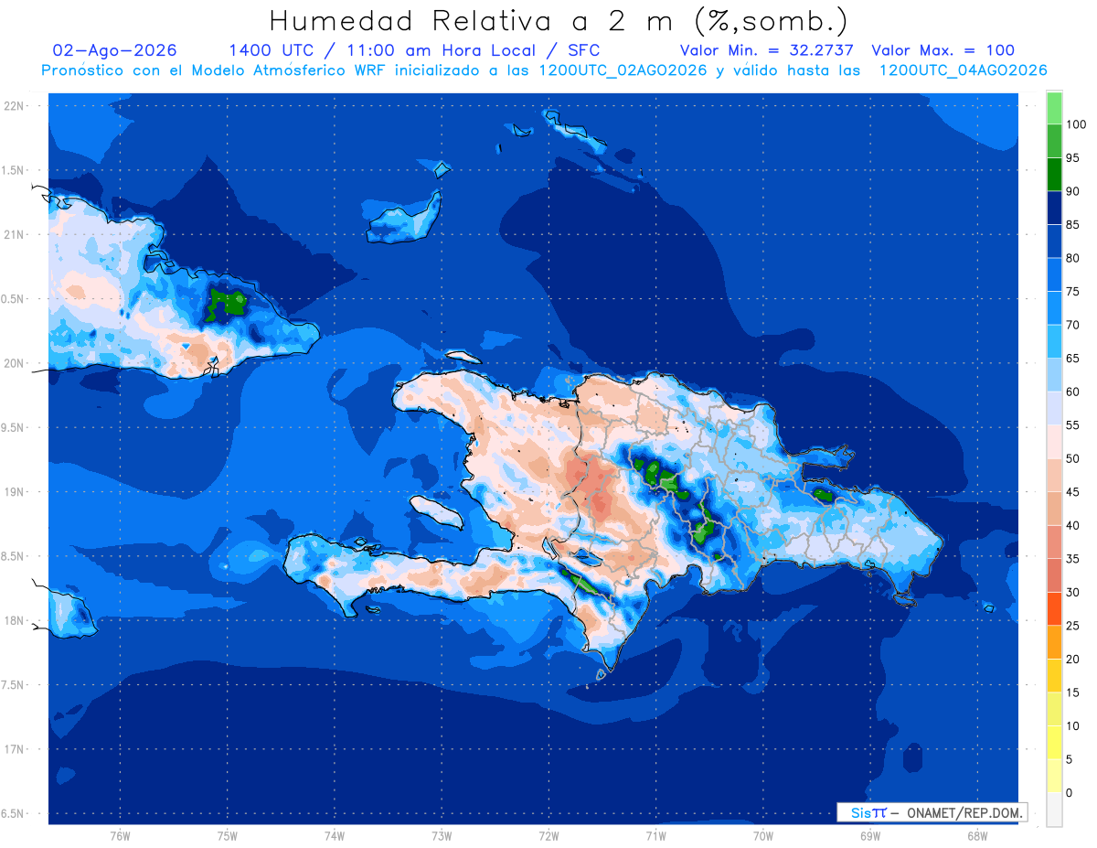Click the '21N' latitude axis label
The image size is (1097, 848).
[15, 234]
